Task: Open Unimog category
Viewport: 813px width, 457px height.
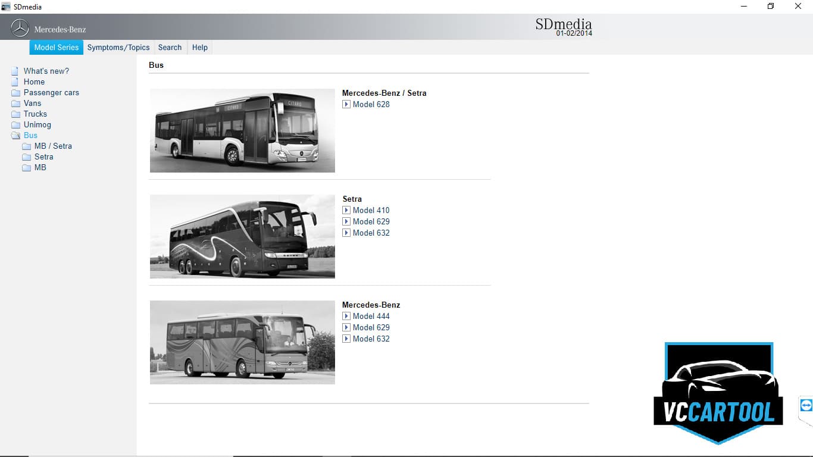Action: click(x=37, y=124)
